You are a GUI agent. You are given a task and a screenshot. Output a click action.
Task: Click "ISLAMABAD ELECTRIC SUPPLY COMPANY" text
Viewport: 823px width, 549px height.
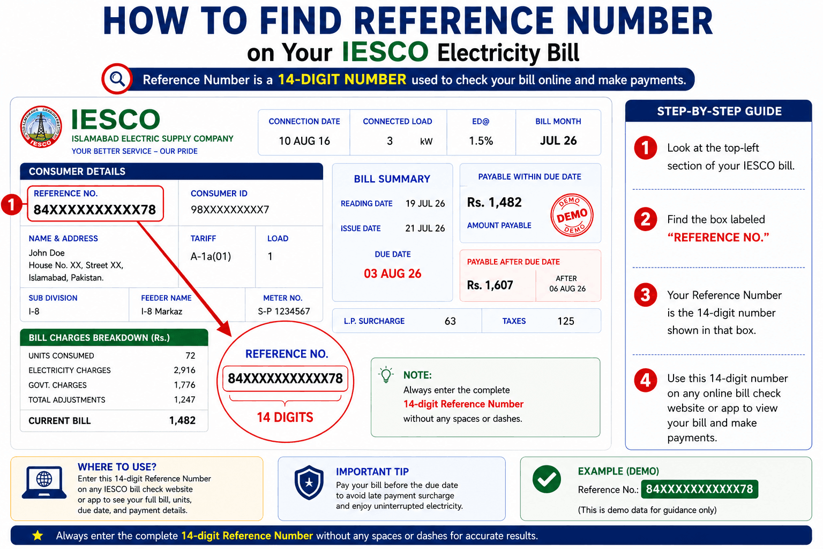click(x=153, y=138)
